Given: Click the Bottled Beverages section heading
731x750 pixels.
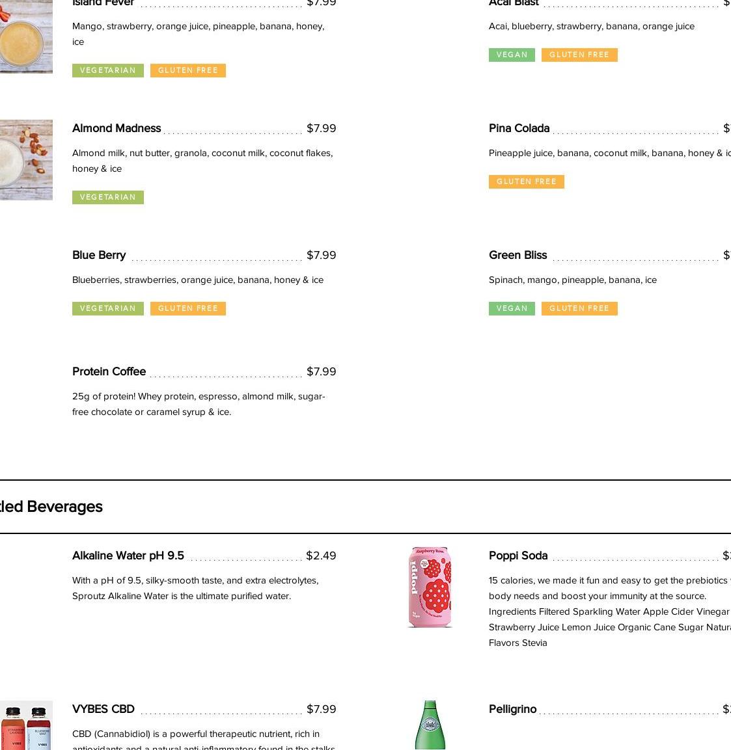Looking at the screenshot, I should (x=51, y=507).
